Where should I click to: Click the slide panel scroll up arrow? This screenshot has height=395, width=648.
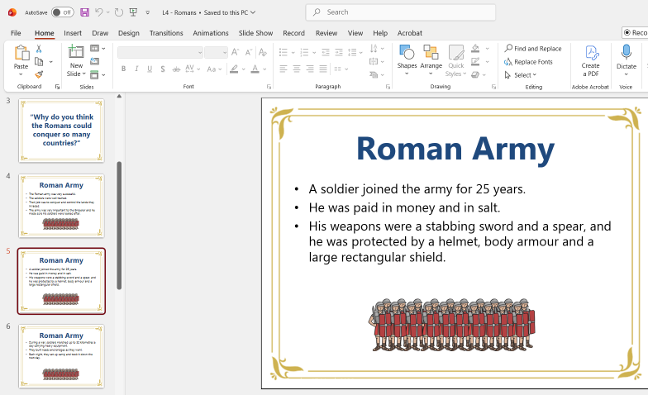(x=119, y=96)
